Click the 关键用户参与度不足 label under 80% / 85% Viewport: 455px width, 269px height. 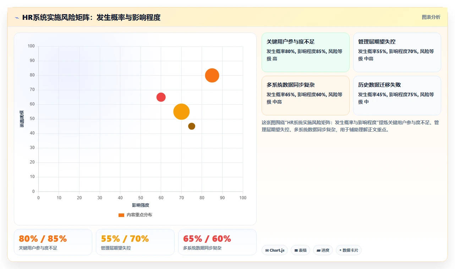pyautogui.click(x=38, y=248)
